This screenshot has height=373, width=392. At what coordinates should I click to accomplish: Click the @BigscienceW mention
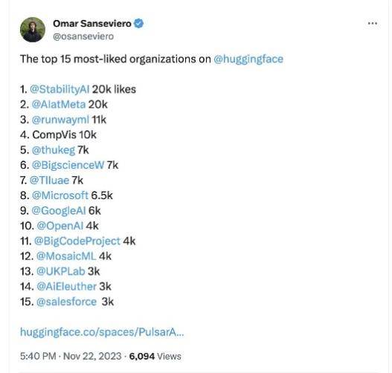(68, 165)
